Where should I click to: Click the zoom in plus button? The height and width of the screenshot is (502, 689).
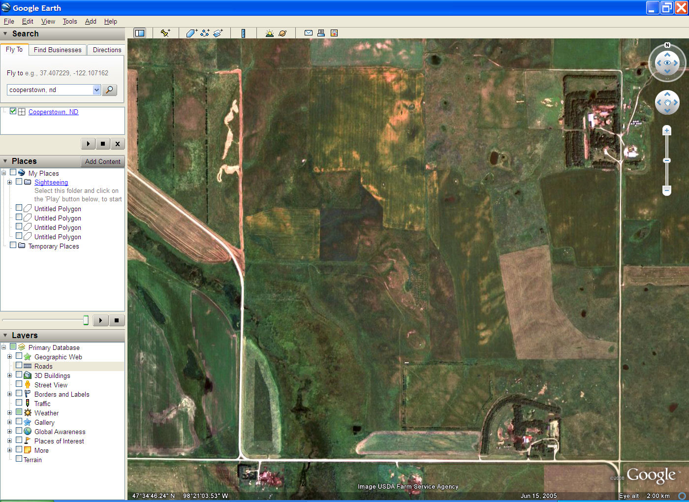667,130
